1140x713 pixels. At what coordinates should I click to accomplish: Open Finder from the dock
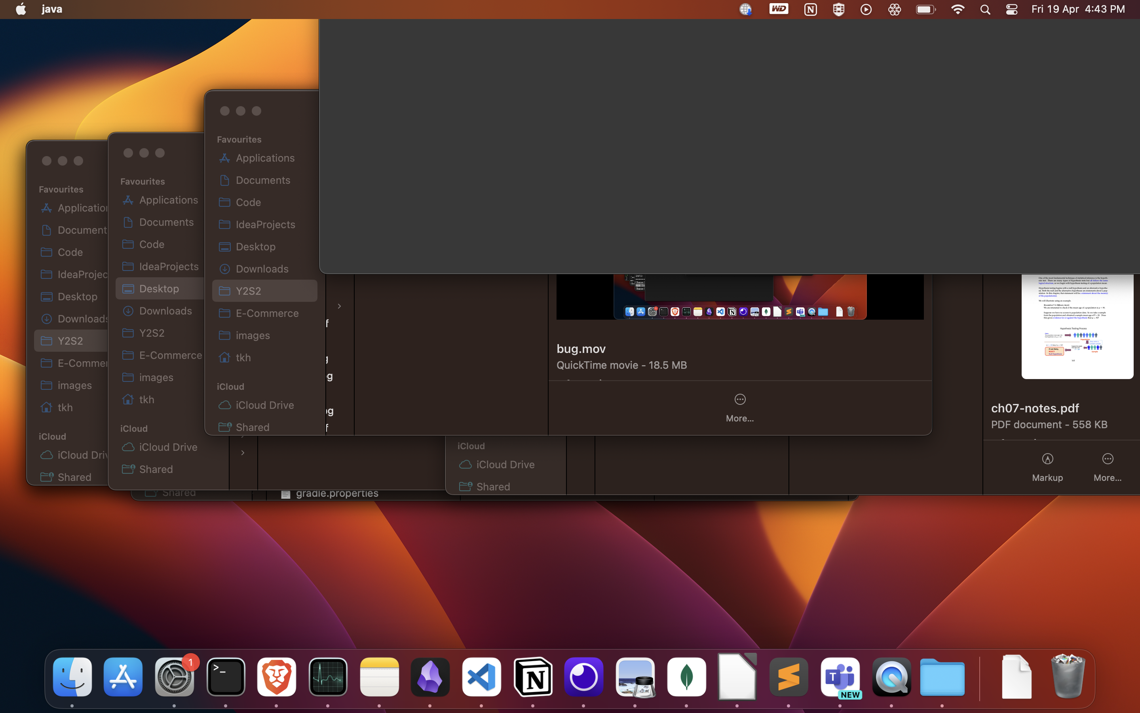[x=72, y=677]
